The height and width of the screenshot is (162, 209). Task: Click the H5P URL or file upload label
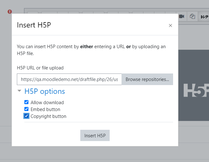(40, 68)
